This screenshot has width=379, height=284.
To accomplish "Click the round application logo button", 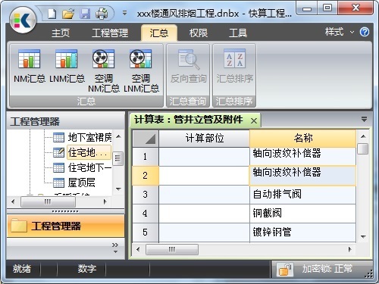I will click(x=23, y=20).
